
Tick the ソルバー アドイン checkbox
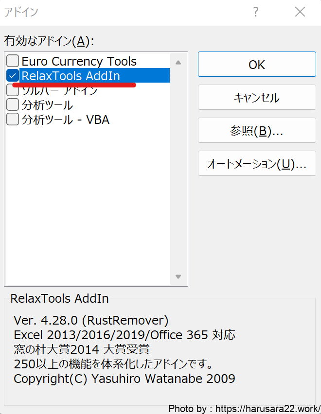pos(13,90)
